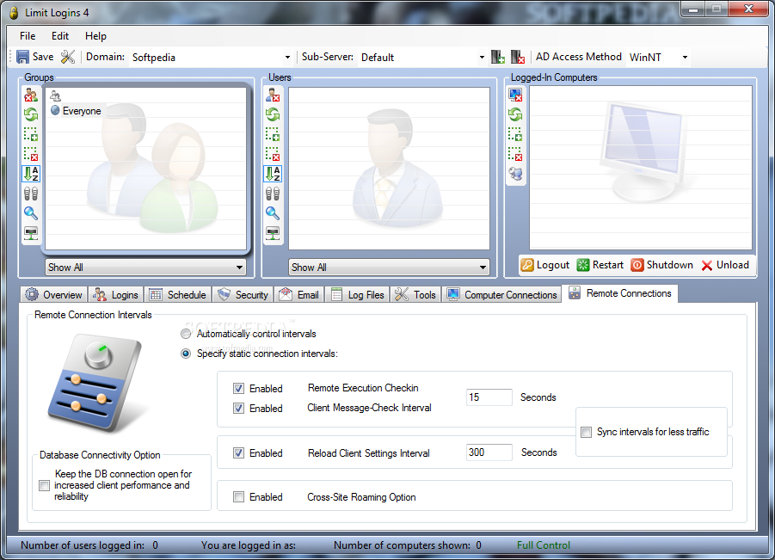Click deselect-all icon in Groups panel

(31, 154)
